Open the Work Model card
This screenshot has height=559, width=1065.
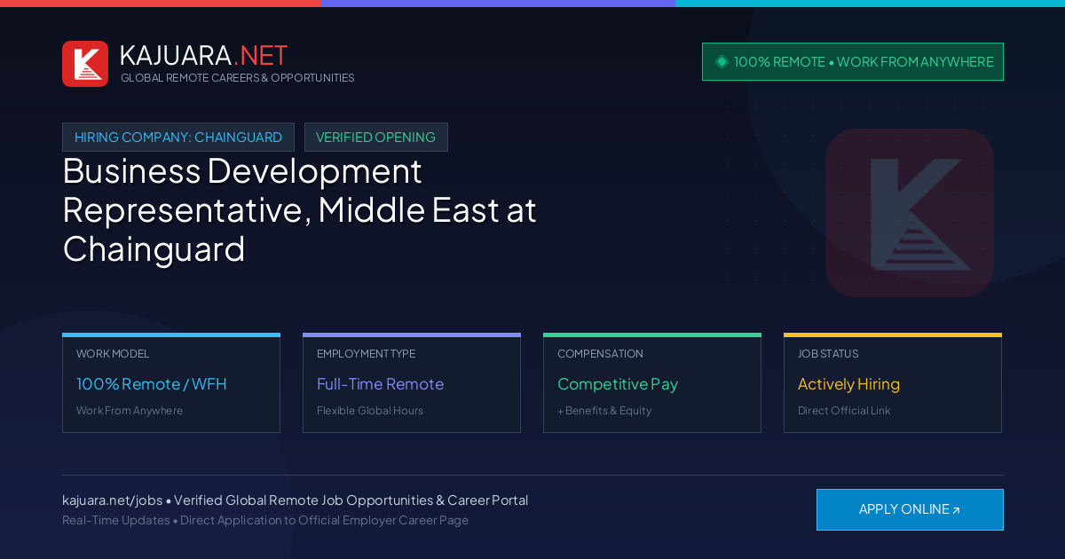(x=171, y=383)
